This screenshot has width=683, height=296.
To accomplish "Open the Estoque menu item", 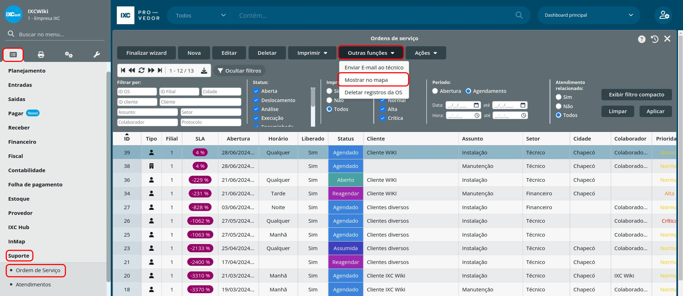I will 19,199.
